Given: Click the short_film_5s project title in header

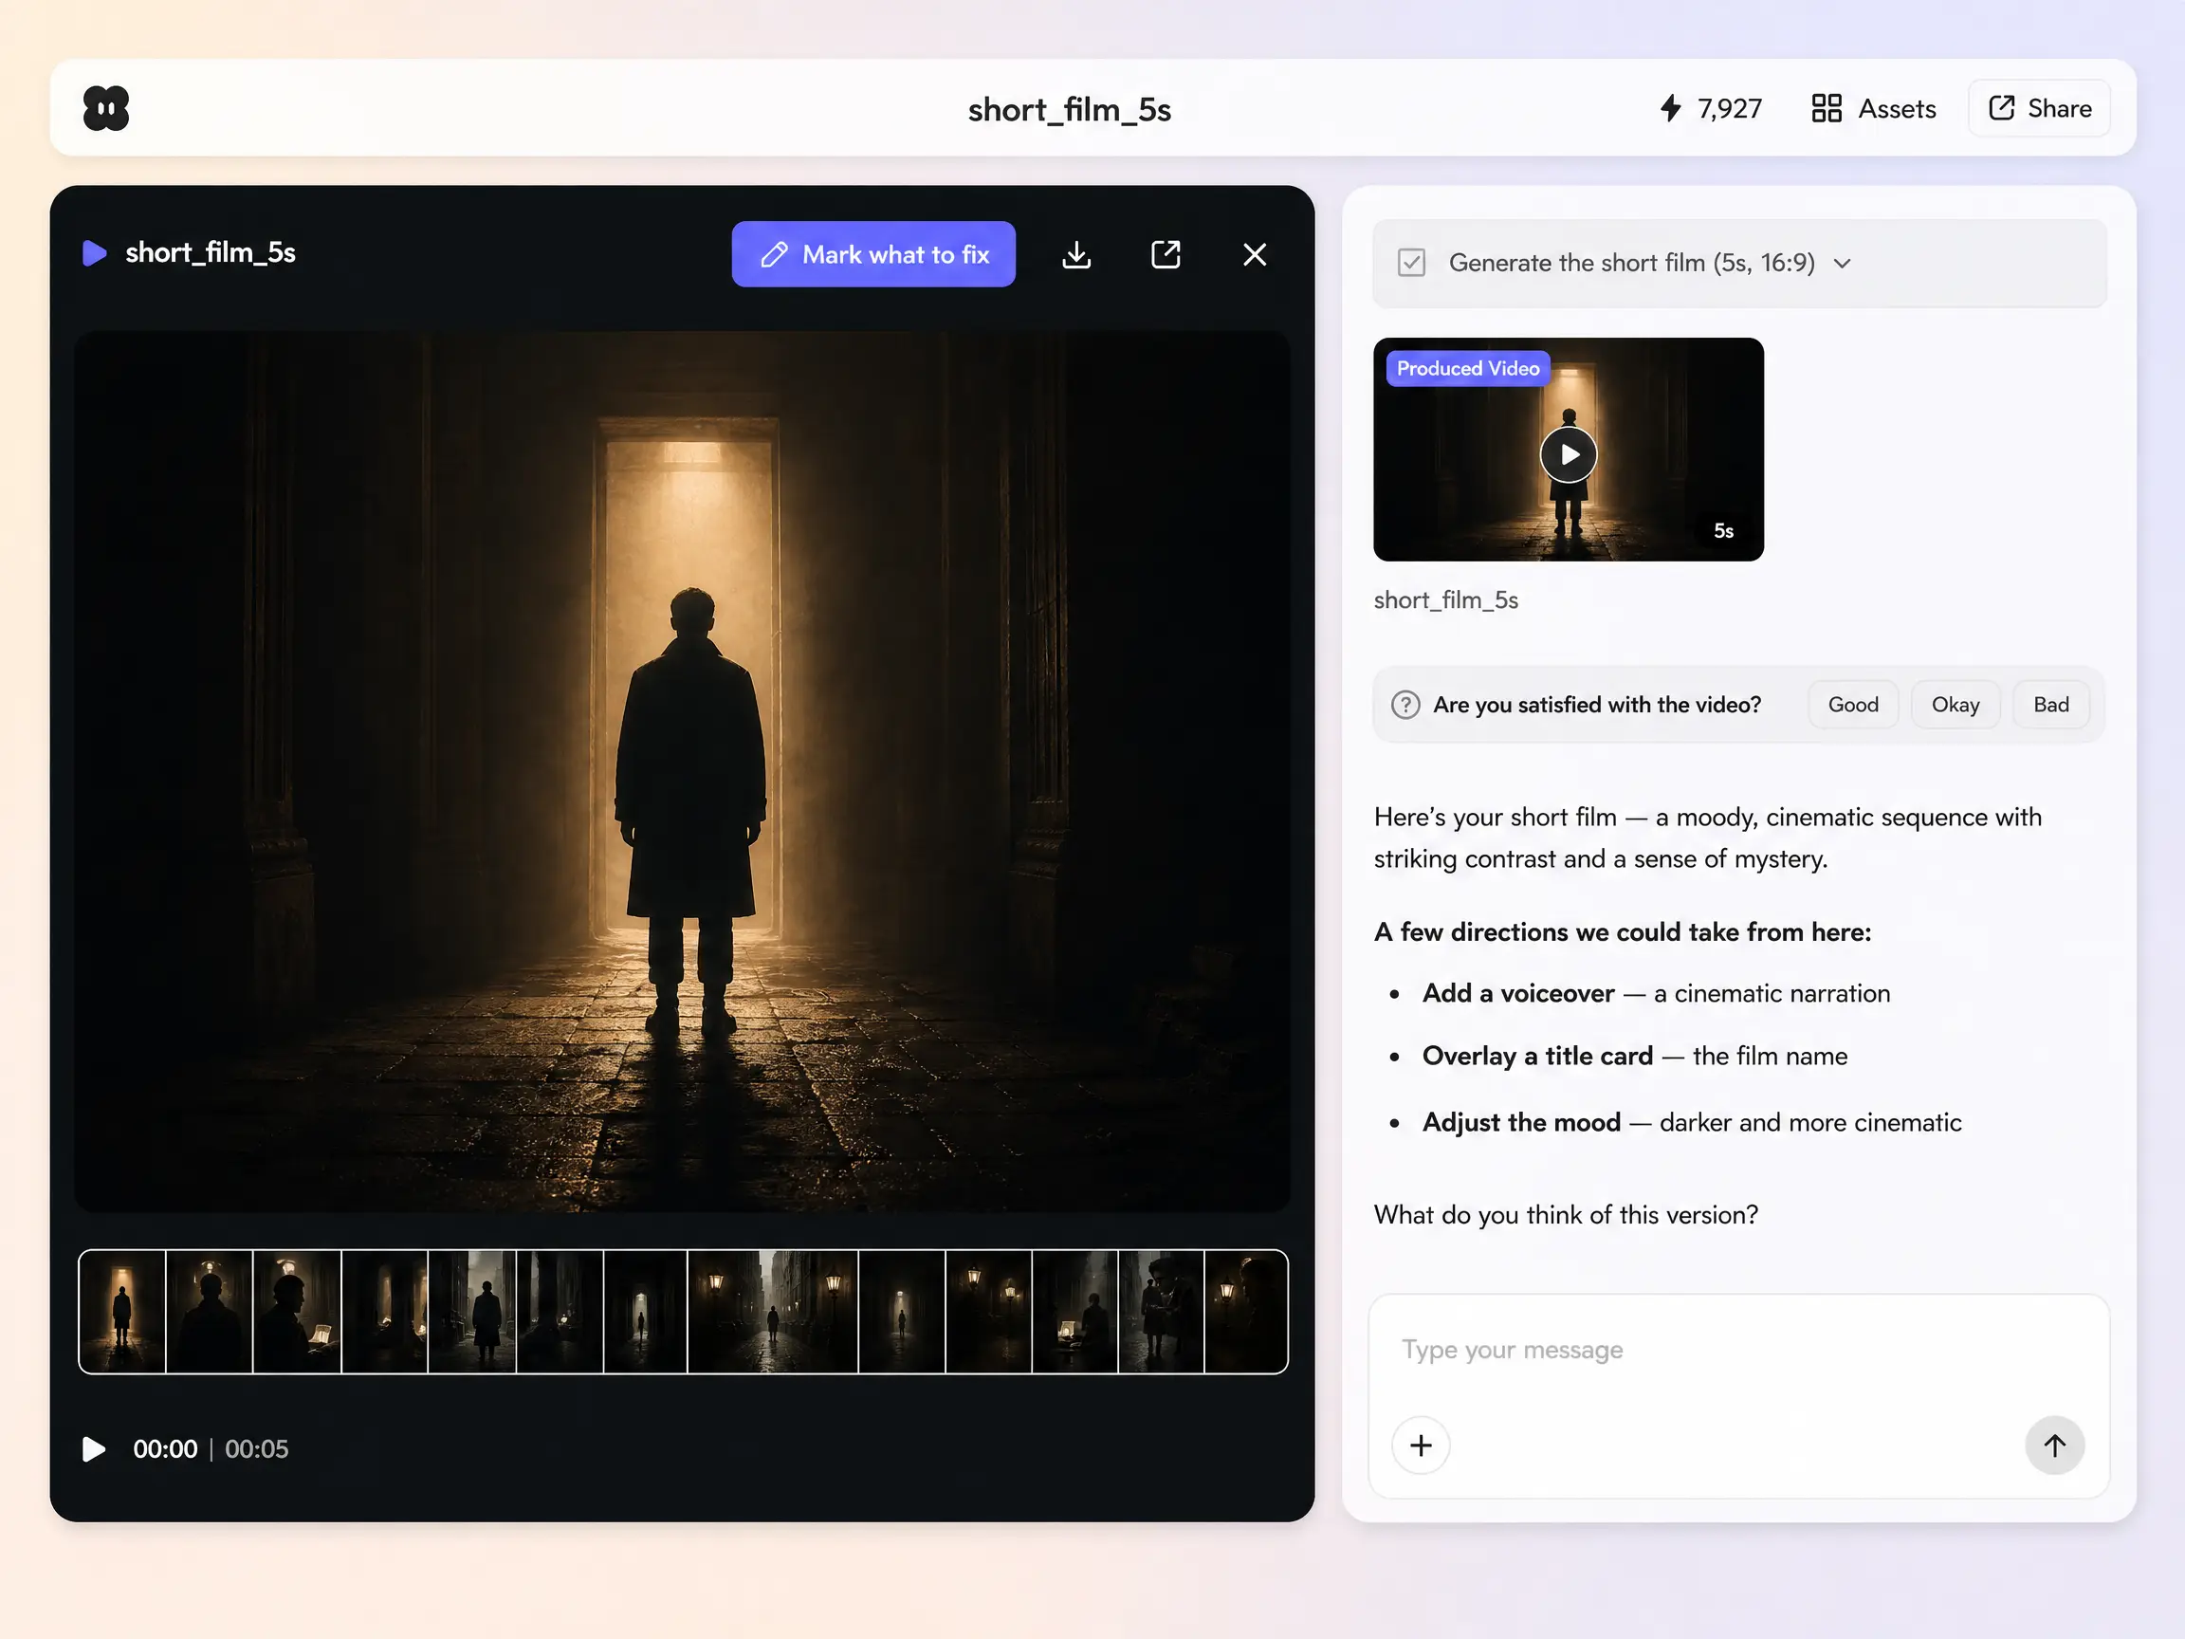Looking at the screenshot, I should click(x=1069, y=109).
